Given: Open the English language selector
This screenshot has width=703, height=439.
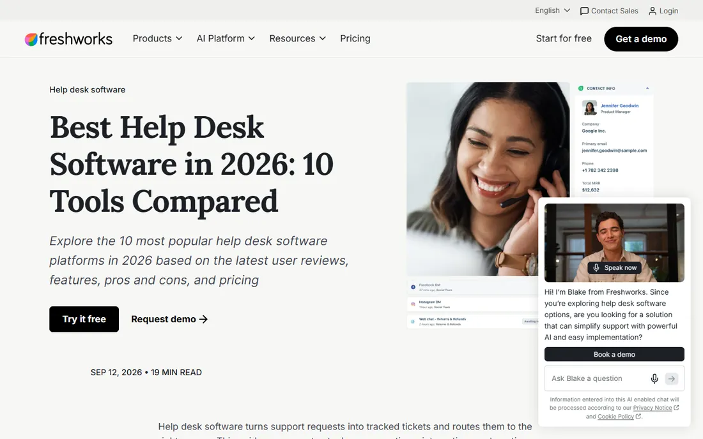Looking at the screenshot, I should coord(552,10).
